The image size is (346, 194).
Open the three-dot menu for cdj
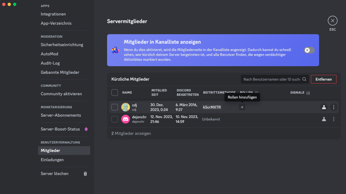coord(334,107)
